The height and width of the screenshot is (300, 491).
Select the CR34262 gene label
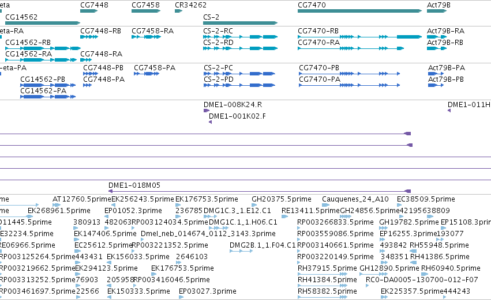(191, 5)
